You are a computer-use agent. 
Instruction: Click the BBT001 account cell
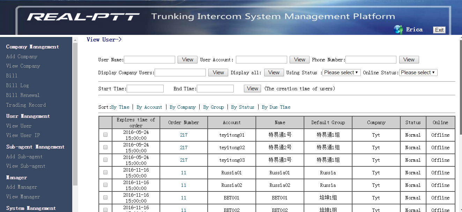click(232, 198)
